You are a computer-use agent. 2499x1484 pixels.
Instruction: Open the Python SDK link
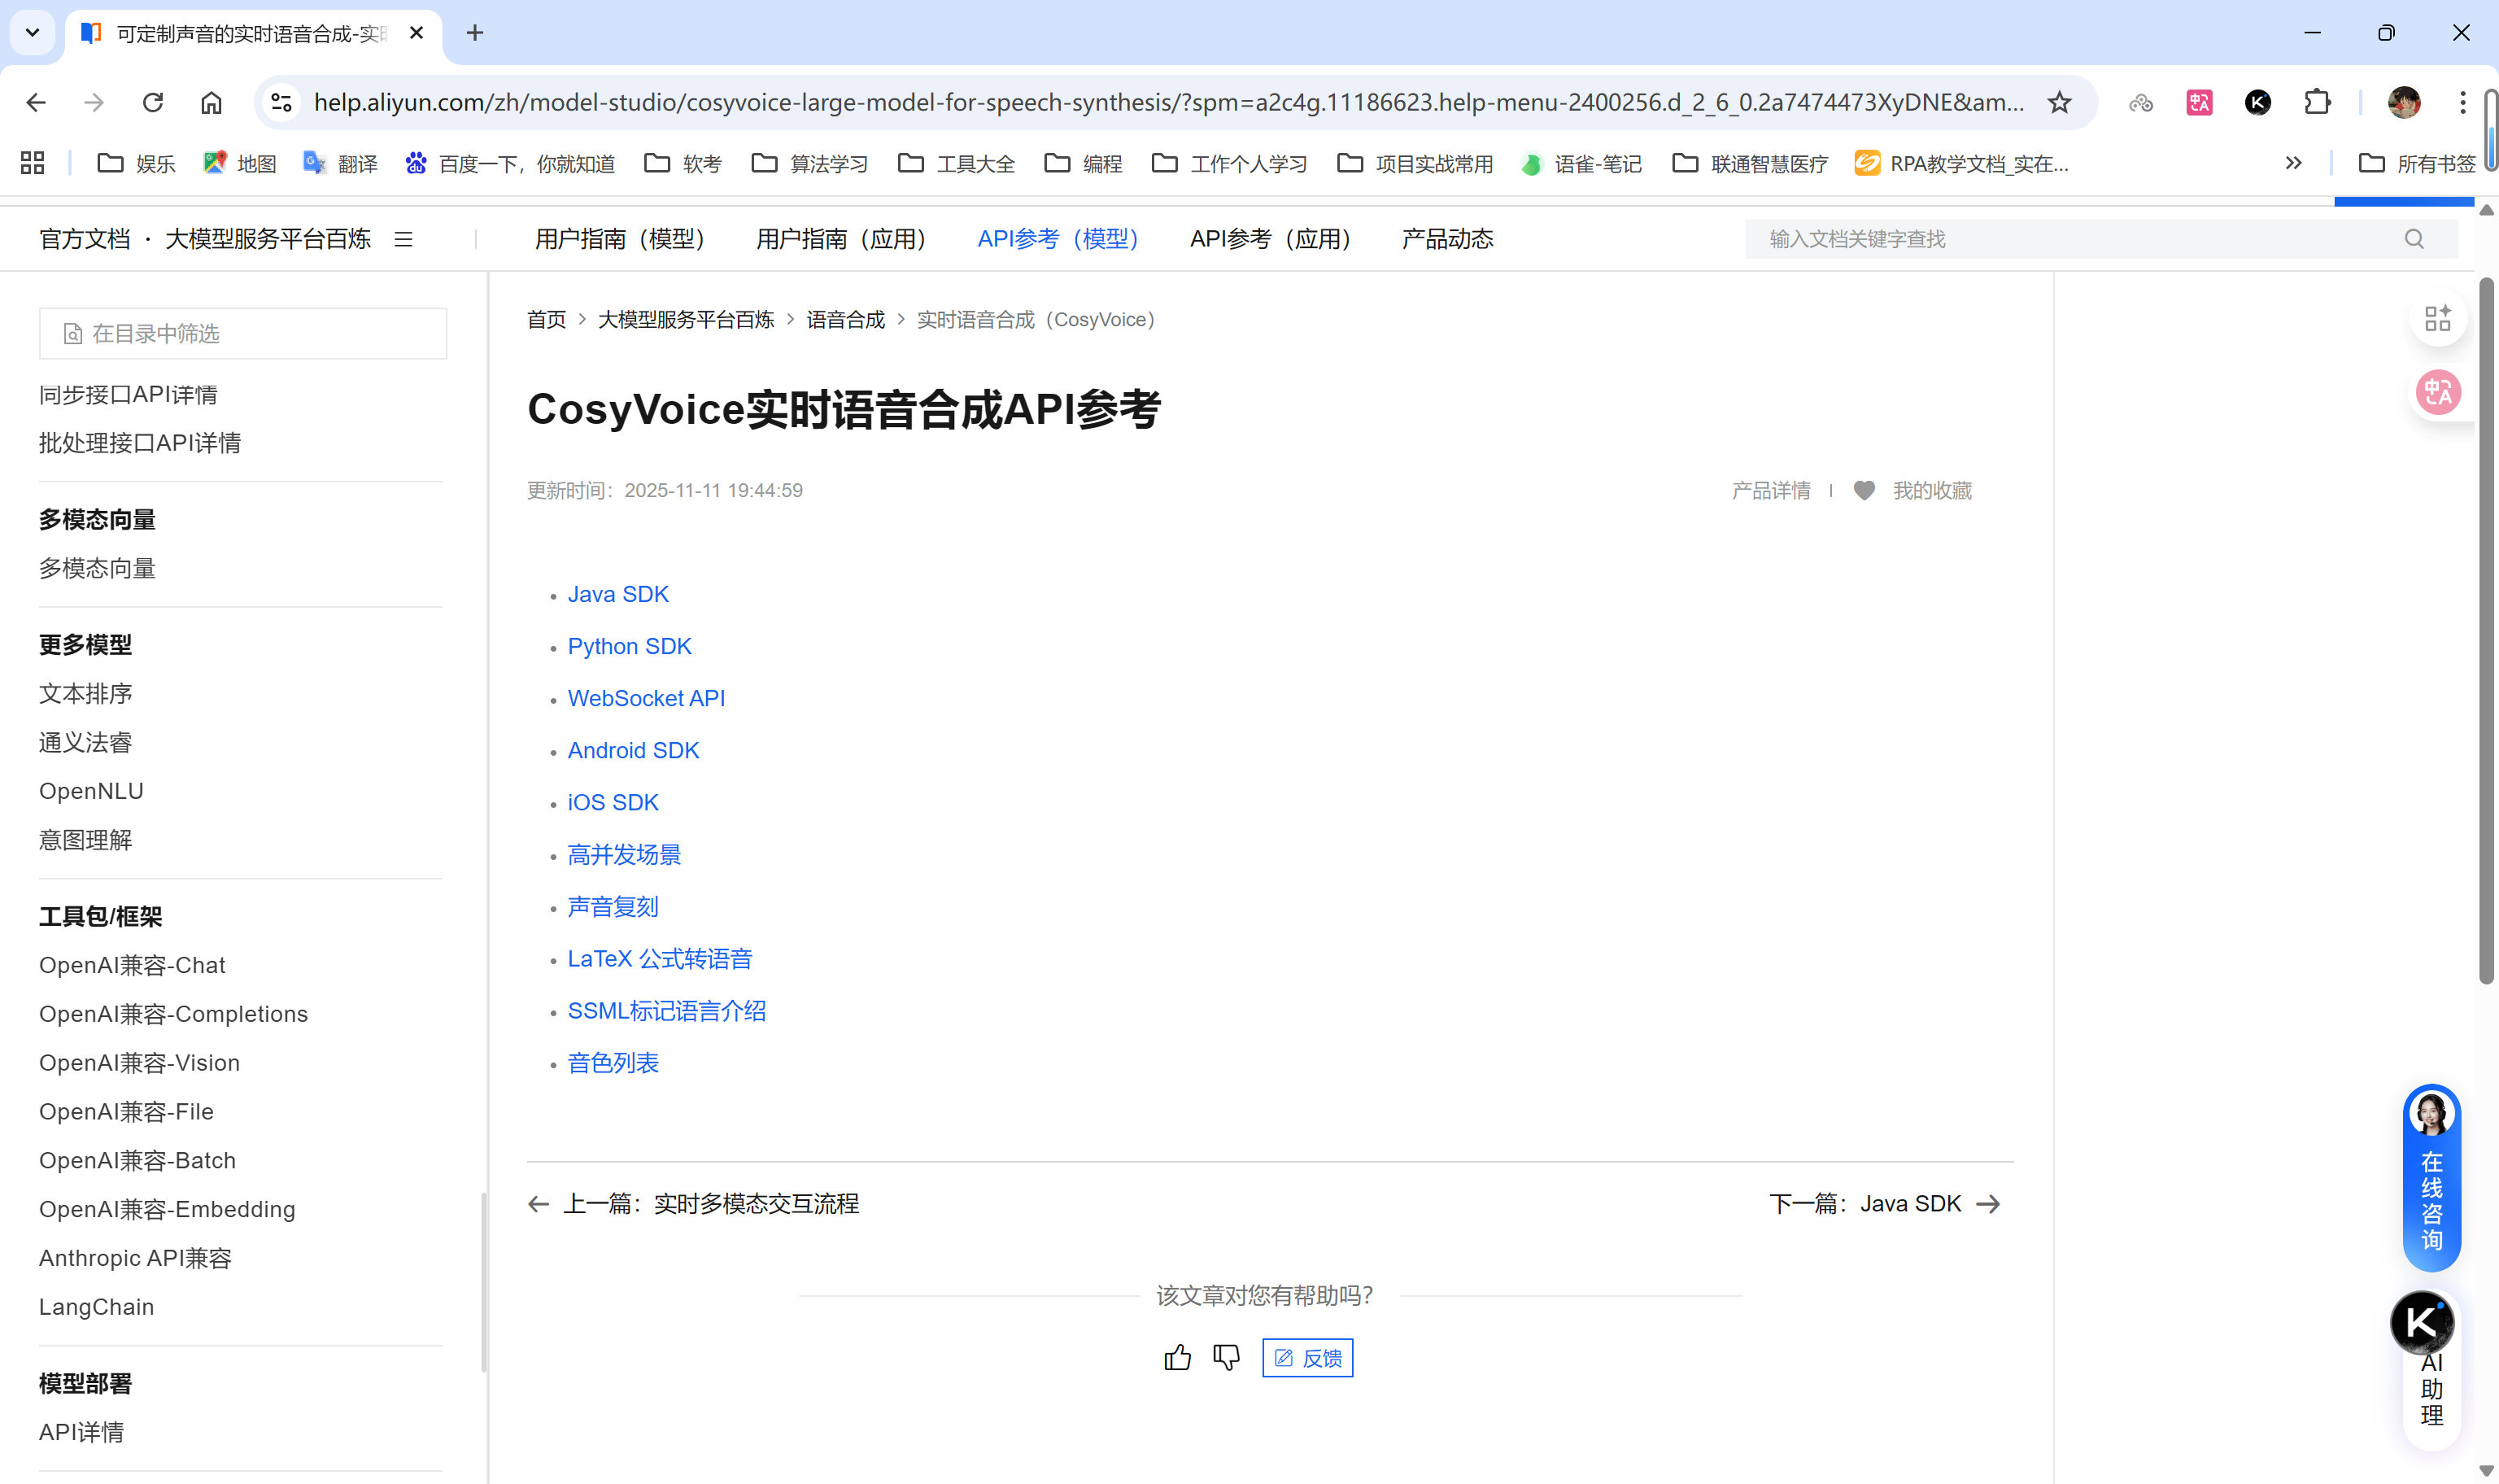click(x=629, y=646)
